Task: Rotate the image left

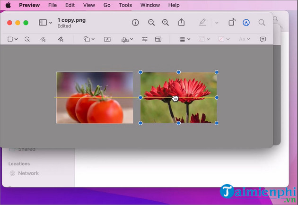Action: (x=232, y=22)
